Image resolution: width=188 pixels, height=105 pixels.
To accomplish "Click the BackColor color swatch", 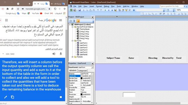I will (82, 76).
